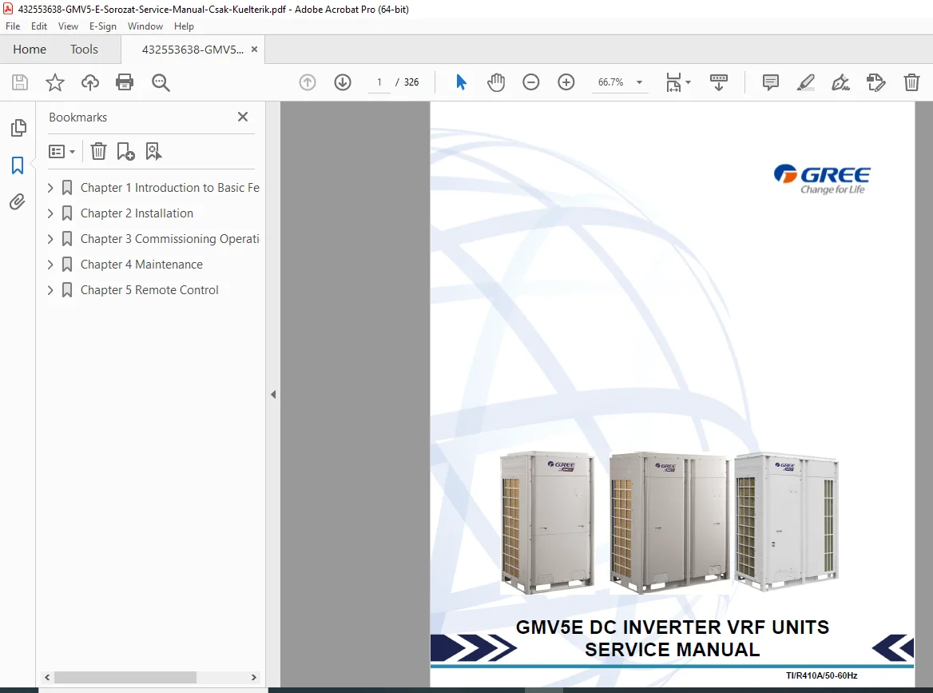This screenshot has height=693, width=933.
Task: Open the File menu
Action: click(x=13, y=26)
